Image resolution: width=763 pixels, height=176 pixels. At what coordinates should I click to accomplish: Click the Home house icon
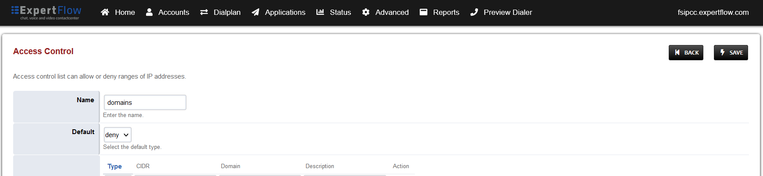[105, 12]
